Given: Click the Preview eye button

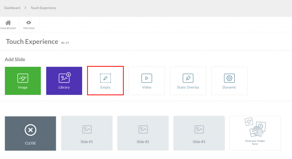Looking at the screenshot, I should pos(29,25).
